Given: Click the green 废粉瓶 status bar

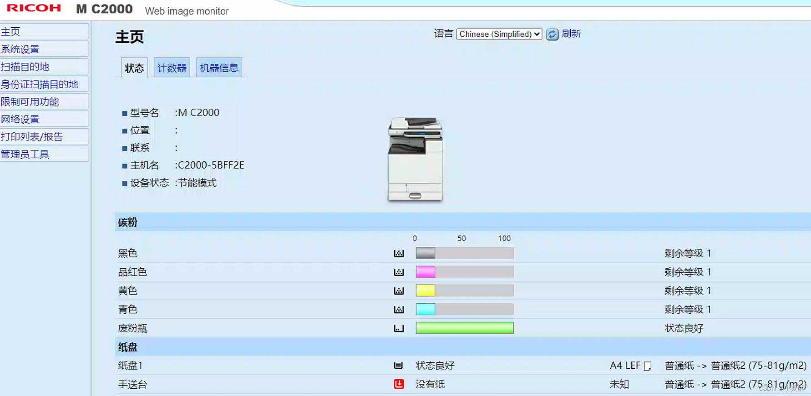Looking at the screenshot, I should click(465, 328).
